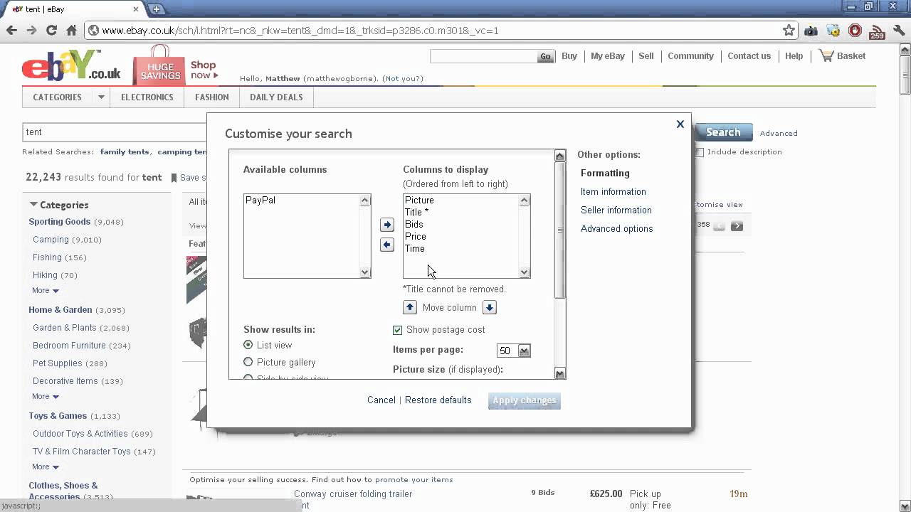Select Picture in Columns to display

click(419, 201)
